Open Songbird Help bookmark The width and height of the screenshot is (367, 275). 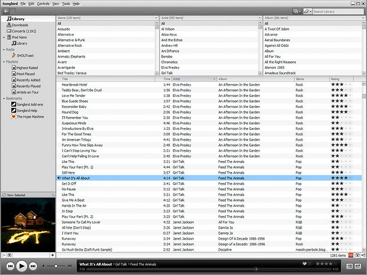pos(24,111)
